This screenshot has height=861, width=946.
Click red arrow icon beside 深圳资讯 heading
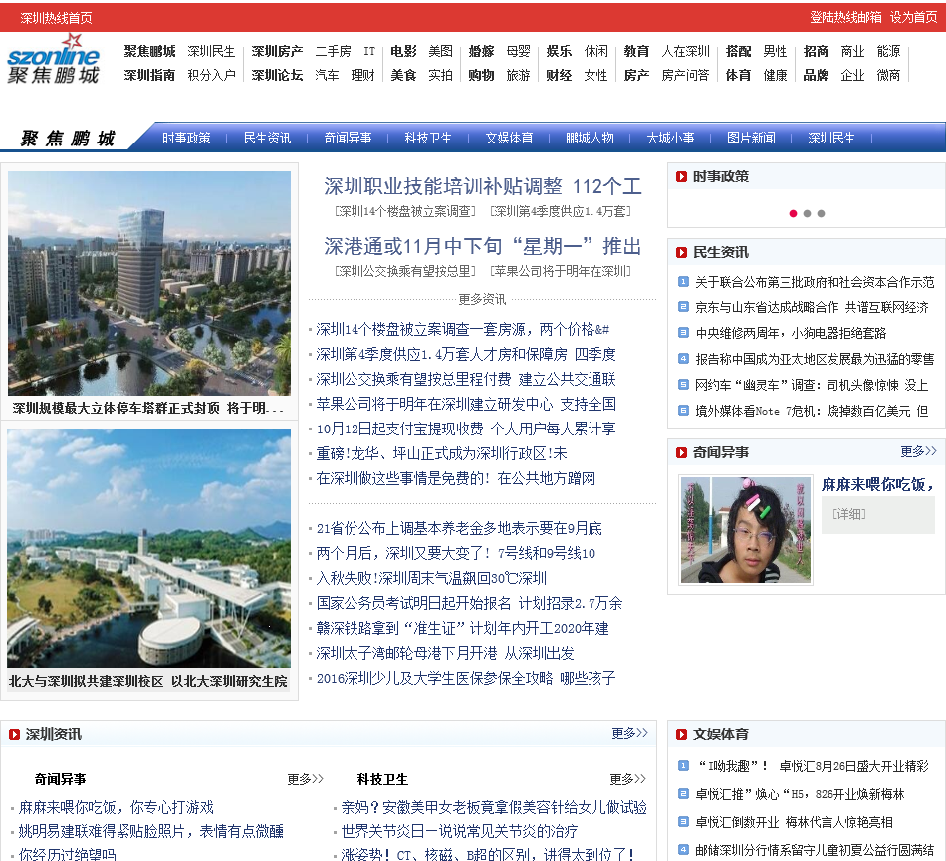(x=15, y=734)
